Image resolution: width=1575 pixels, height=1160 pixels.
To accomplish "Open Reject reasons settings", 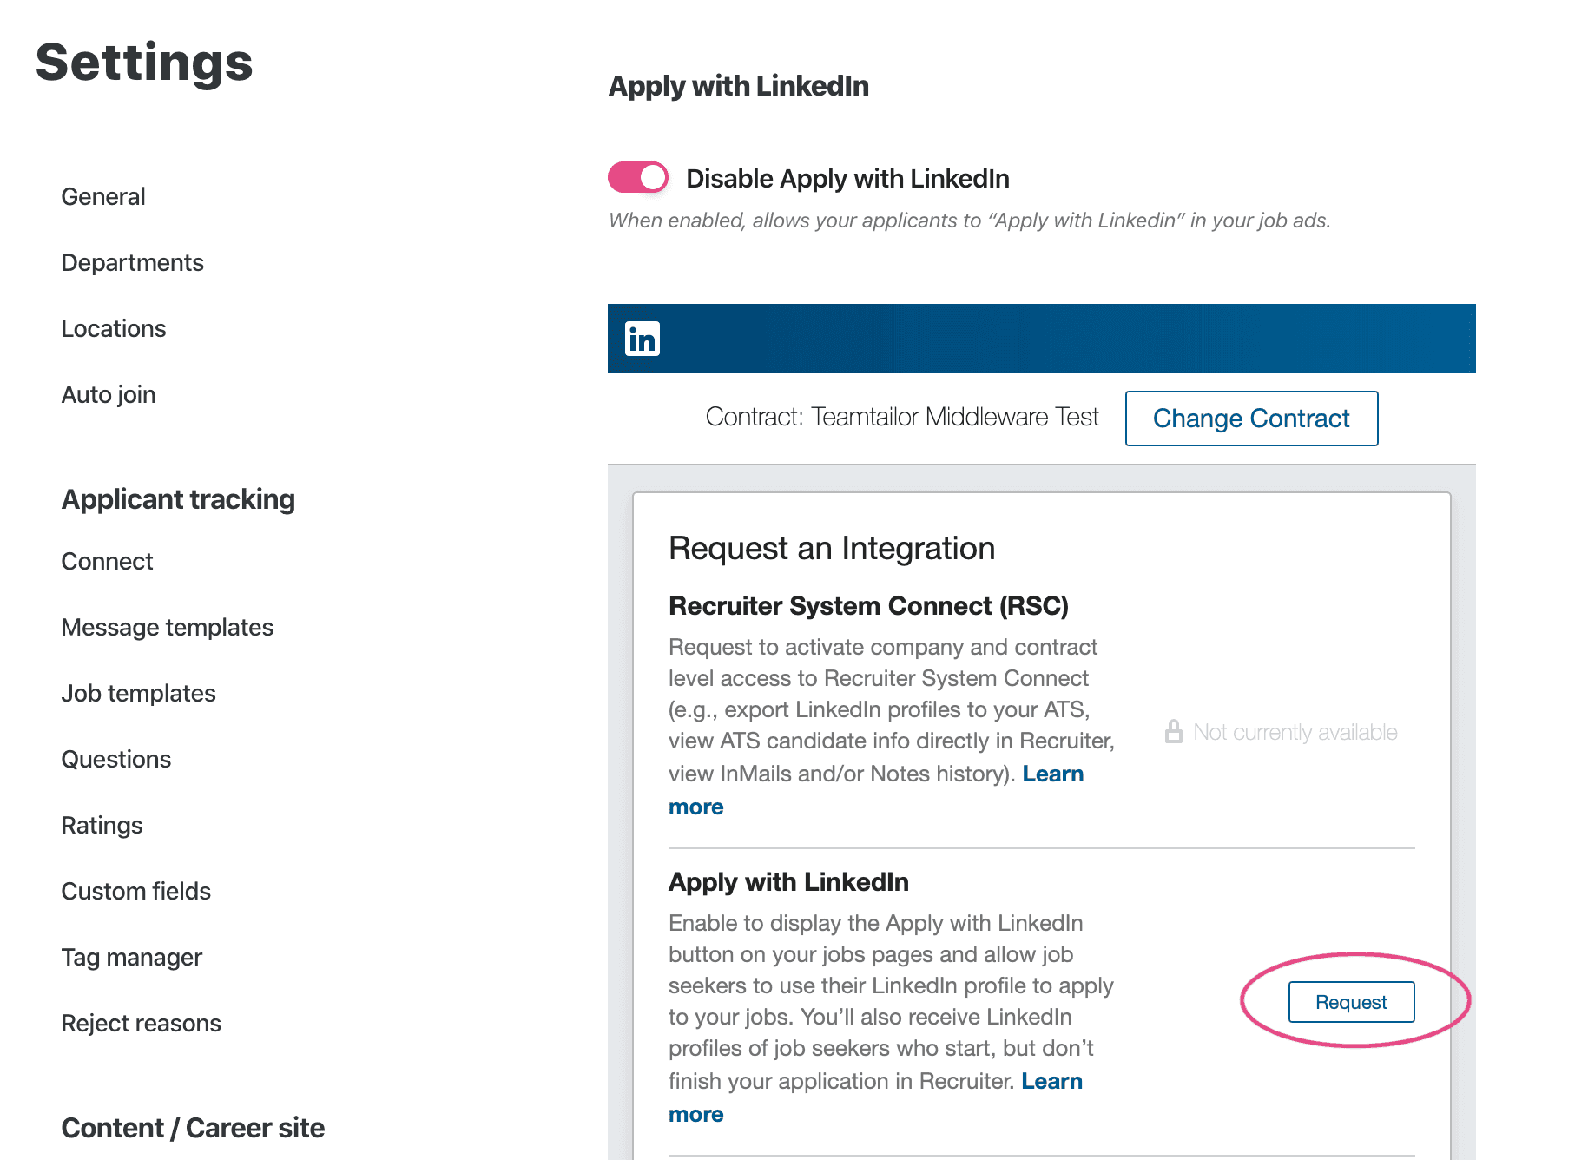I will click(142, 1024).
